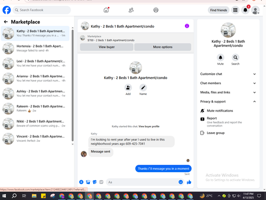Screen dimensions: 266x200
Task: Open the Facebook logo home link
Action: pos(6,10)
